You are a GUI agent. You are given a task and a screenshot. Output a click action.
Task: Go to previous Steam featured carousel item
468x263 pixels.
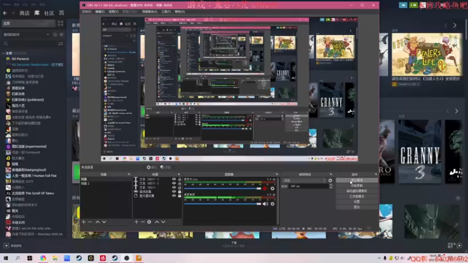pyautogui.click(x=446, y=26)
